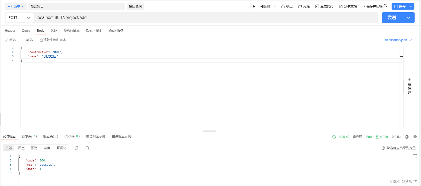Image resolution: width=421 pixels, height=186 pixels.
Task: Open the 错误响应示例 tab
Action: [121, 136]
